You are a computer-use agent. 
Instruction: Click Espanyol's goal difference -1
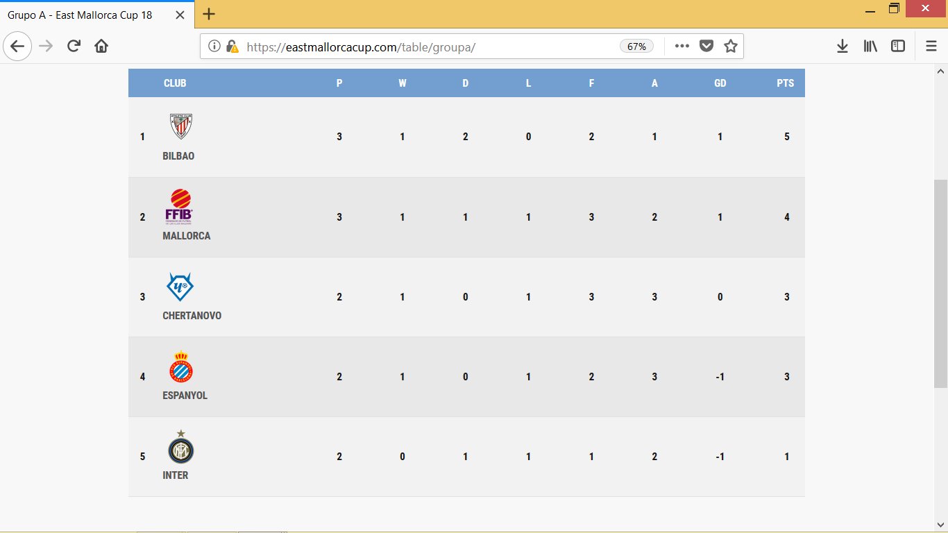720,377
